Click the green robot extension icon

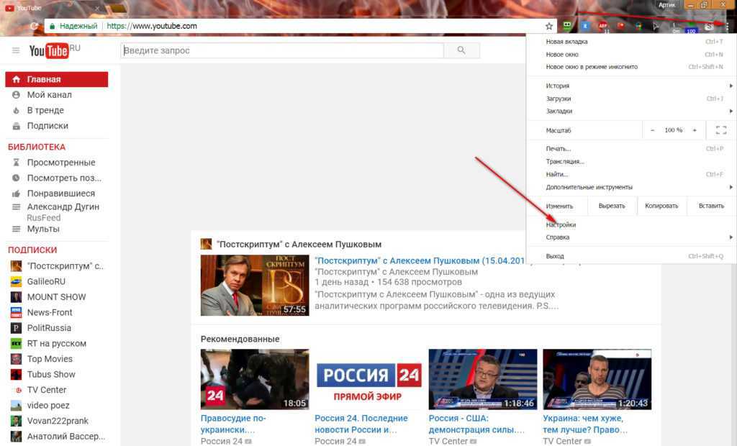pos(568,26)
